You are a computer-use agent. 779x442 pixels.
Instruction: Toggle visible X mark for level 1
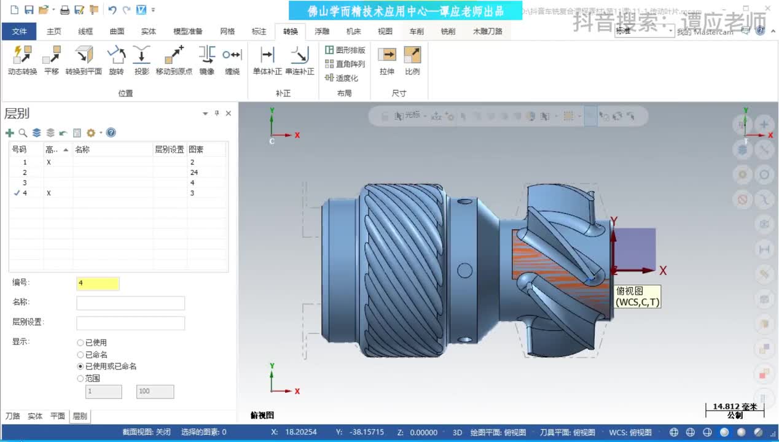click(49, 162)
